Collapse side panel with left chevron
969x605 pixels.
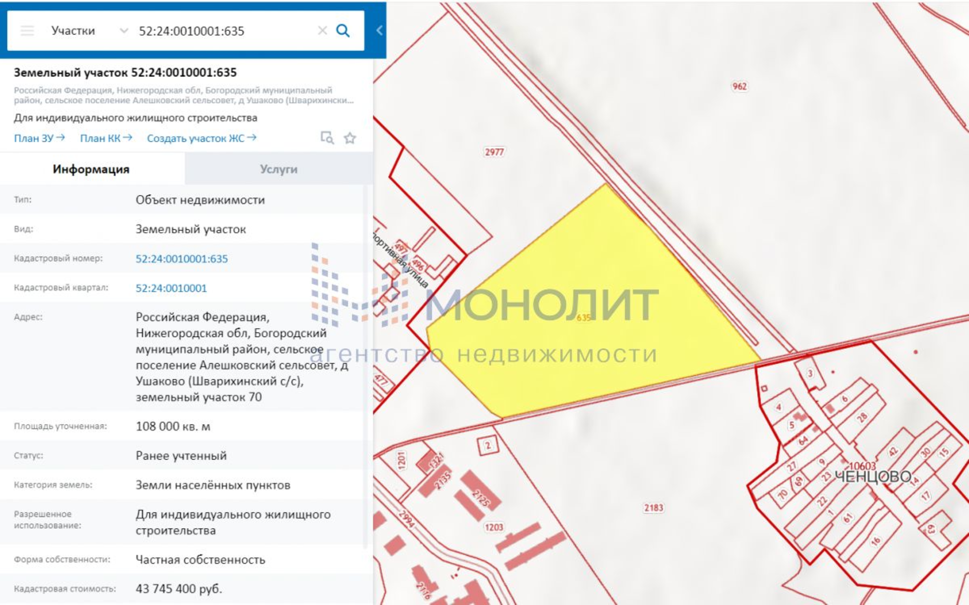click(x=379, y=30)
